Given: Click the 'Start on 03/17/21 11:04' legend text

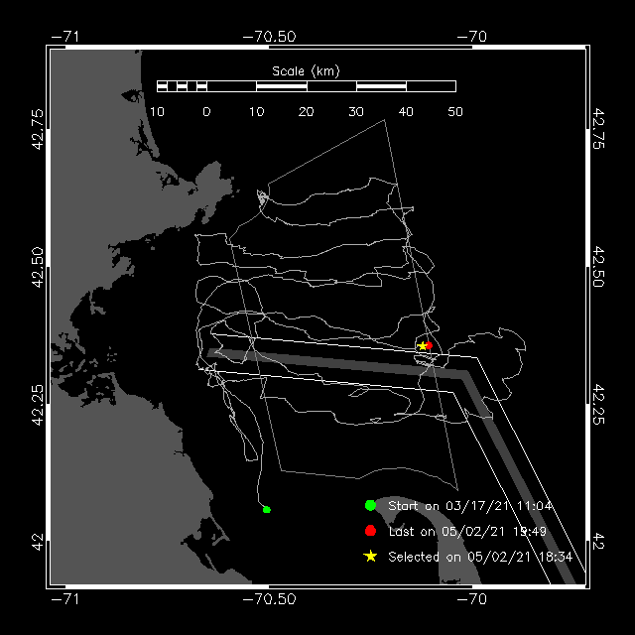Looking at the screenshot, I should coord(470,506).
